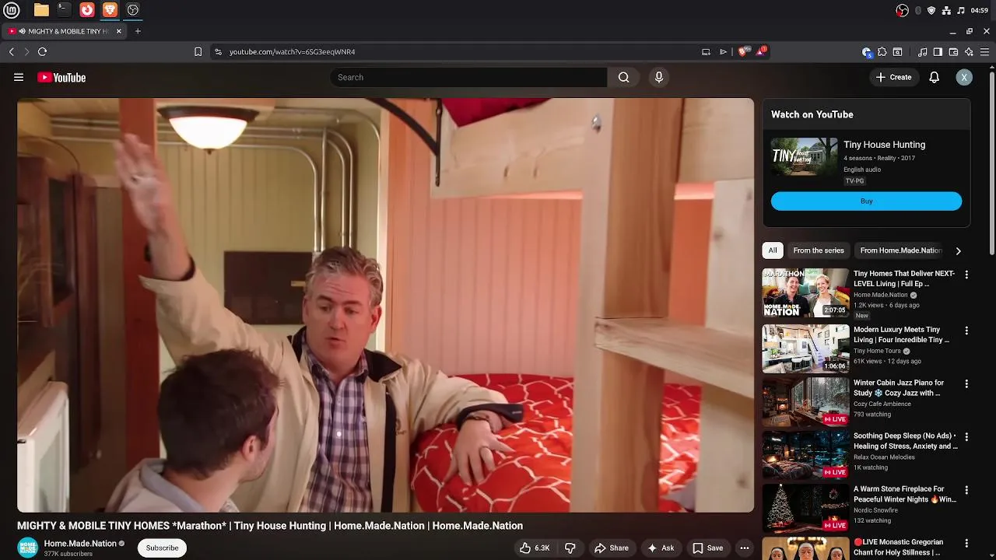Open the Brave Wallet icon
This screenshot has width=996, height=560.
tap(953, 51)
